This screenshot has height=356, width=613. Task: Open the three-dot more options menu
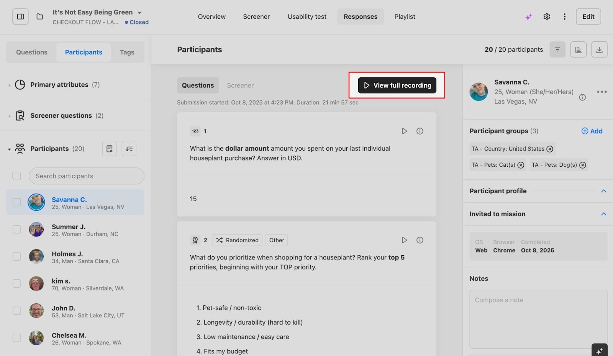pyautogui.click(x=564, y=16)
